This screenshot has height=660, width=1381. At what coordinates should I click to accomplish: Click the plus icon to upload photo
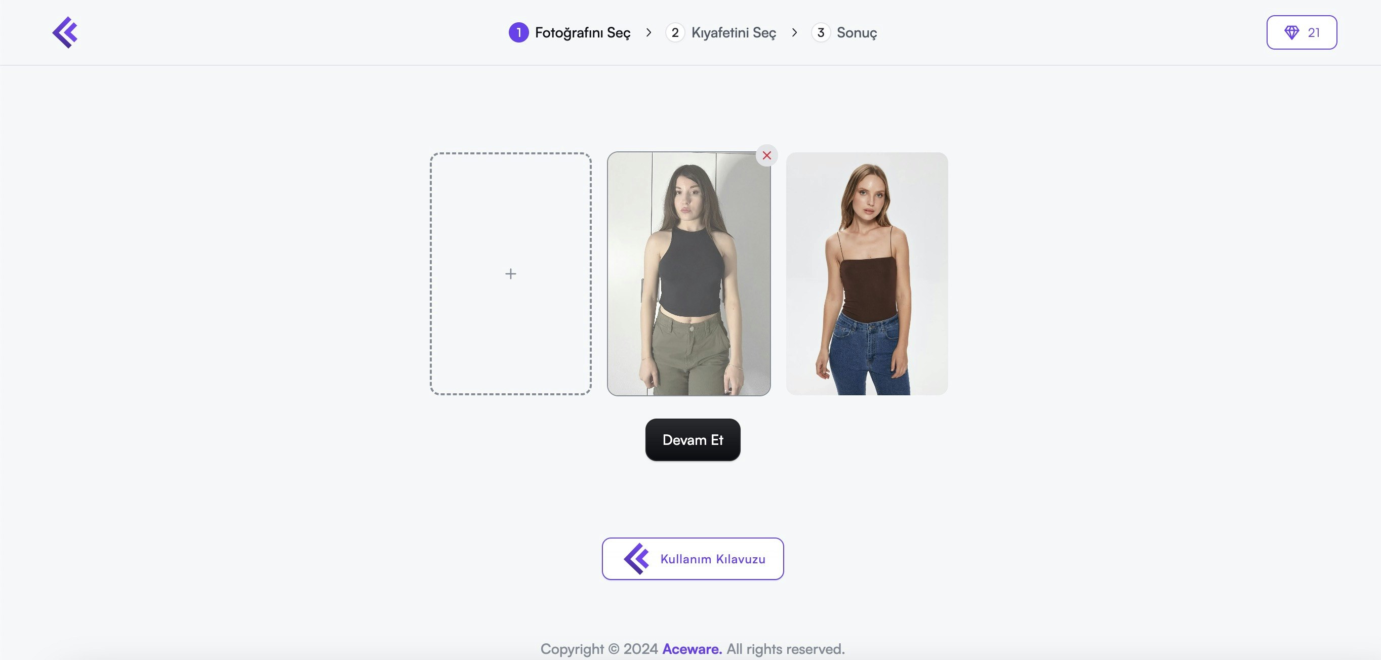[x=510, y=274]
